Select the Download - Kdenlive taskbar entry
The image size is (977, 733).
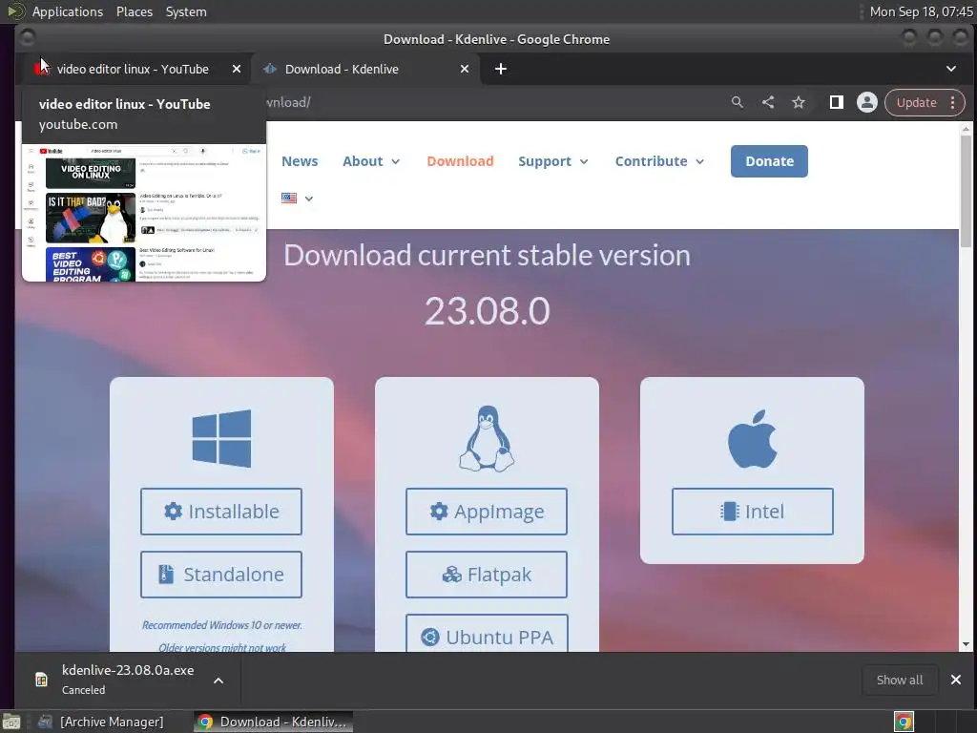click(x=274, y=722)
